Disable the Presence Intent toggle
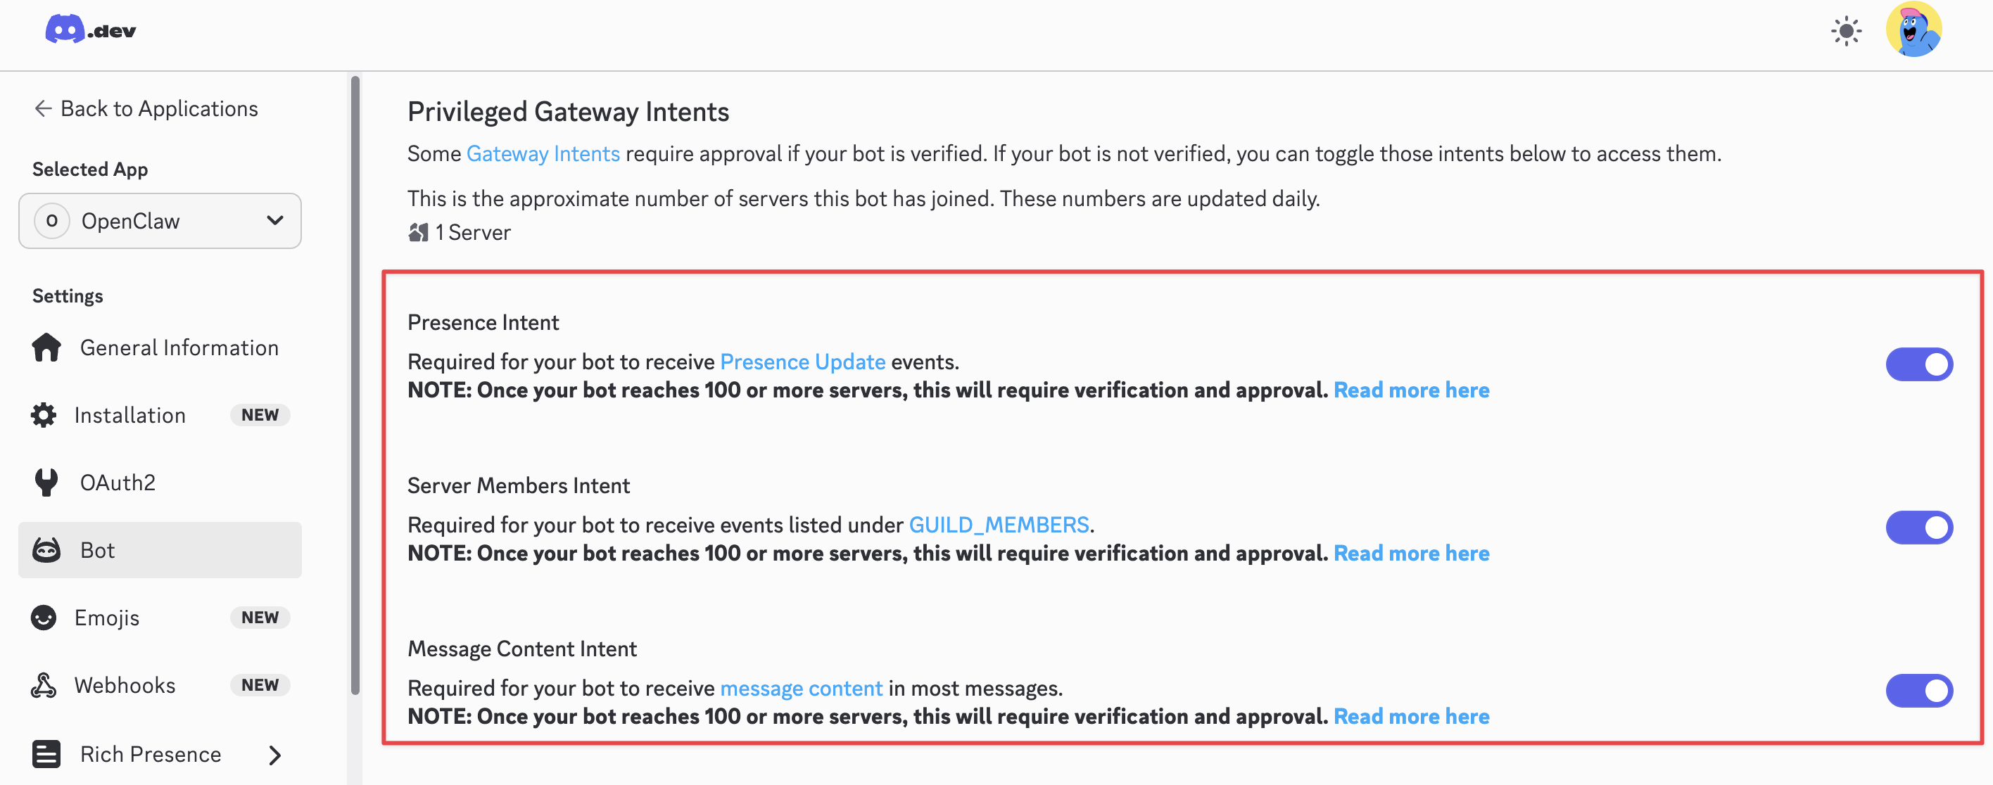Screen dimensions: 1993x785 tap(1918, 364)
